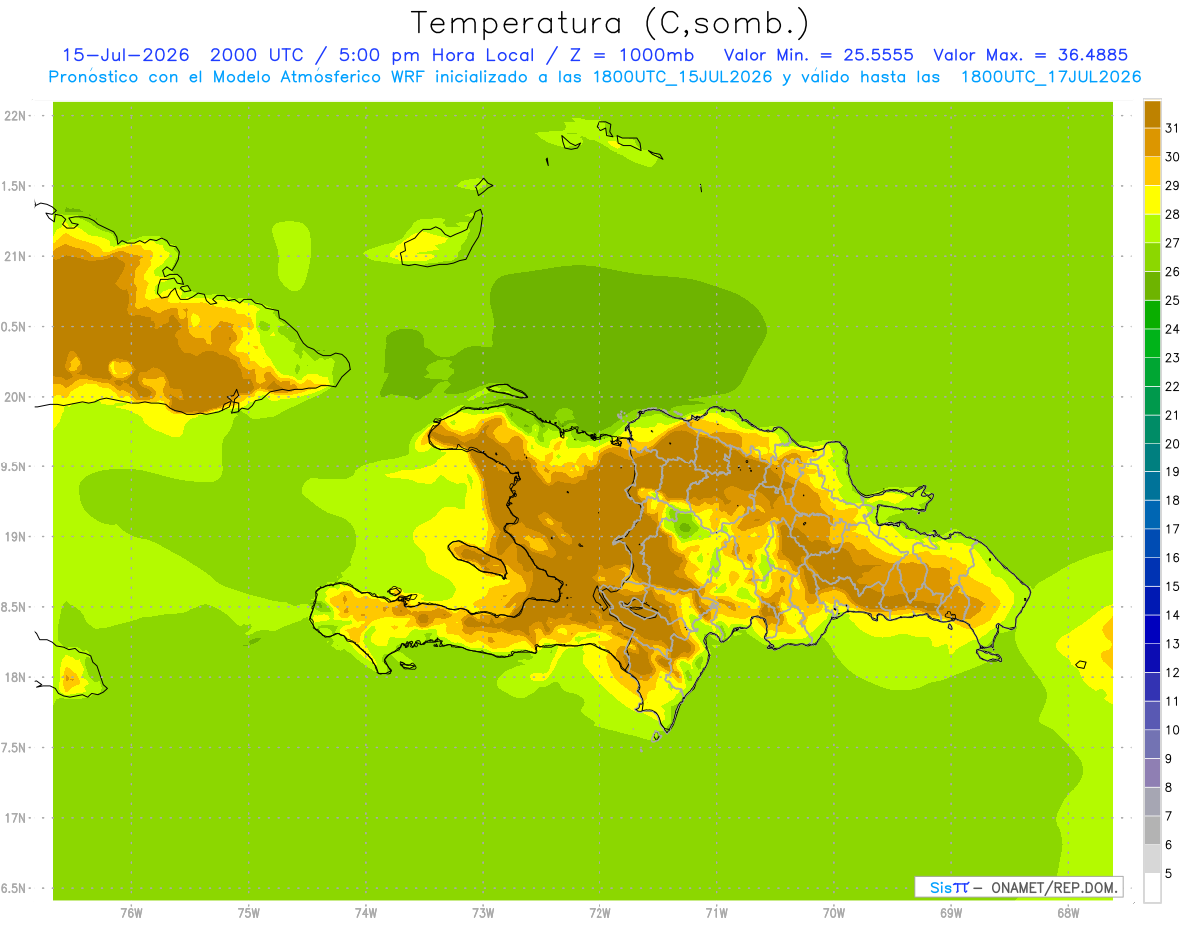Click the color scale label "25"
The image size is (1199, 926).
tap(1172, 300)
